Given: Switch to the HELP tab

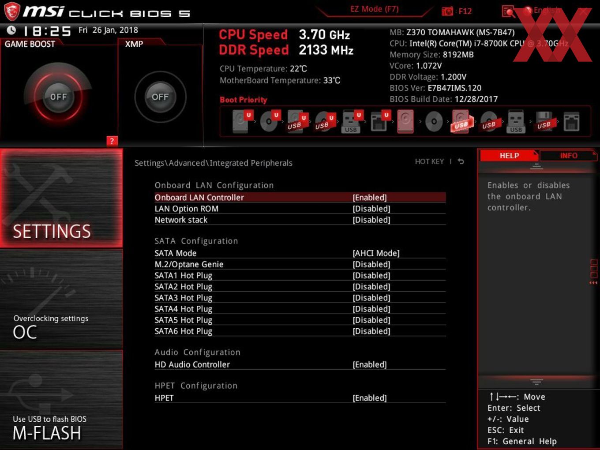Looking at the screenshot, I should tap(509, 155).
